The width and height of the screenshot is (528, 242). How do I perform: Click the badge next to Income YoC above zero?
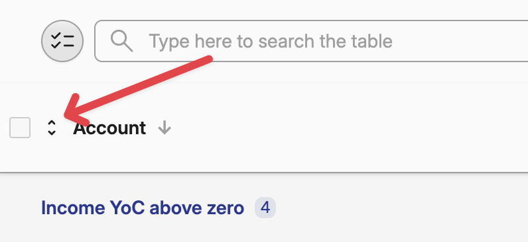click(x=265, y=208)
